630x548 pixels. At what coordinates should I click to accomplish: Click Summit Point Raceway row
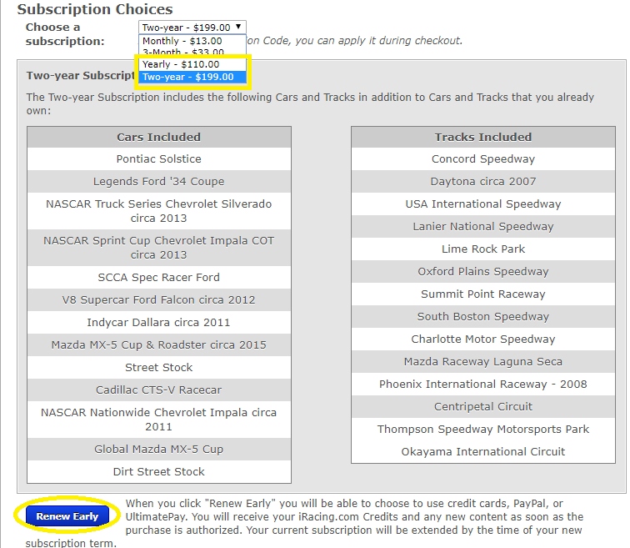tap(483, 294)
